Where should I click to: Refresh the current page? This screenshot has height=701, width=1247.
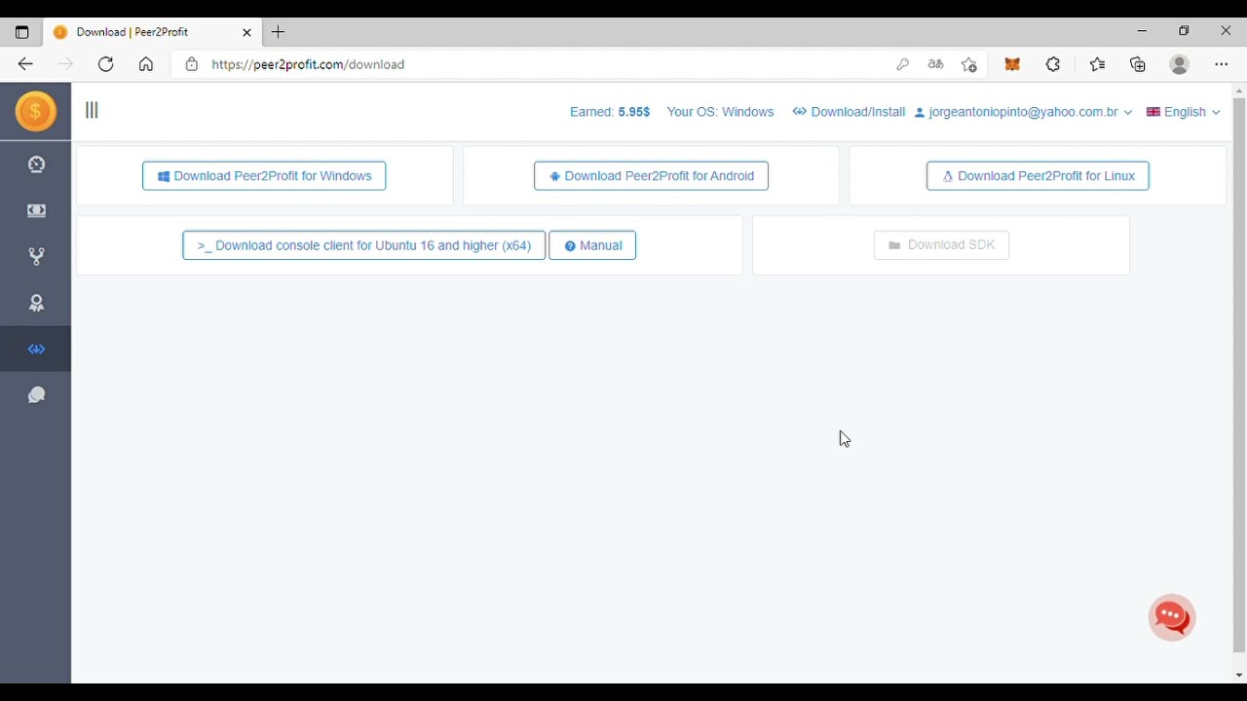[x=106, y=64]
